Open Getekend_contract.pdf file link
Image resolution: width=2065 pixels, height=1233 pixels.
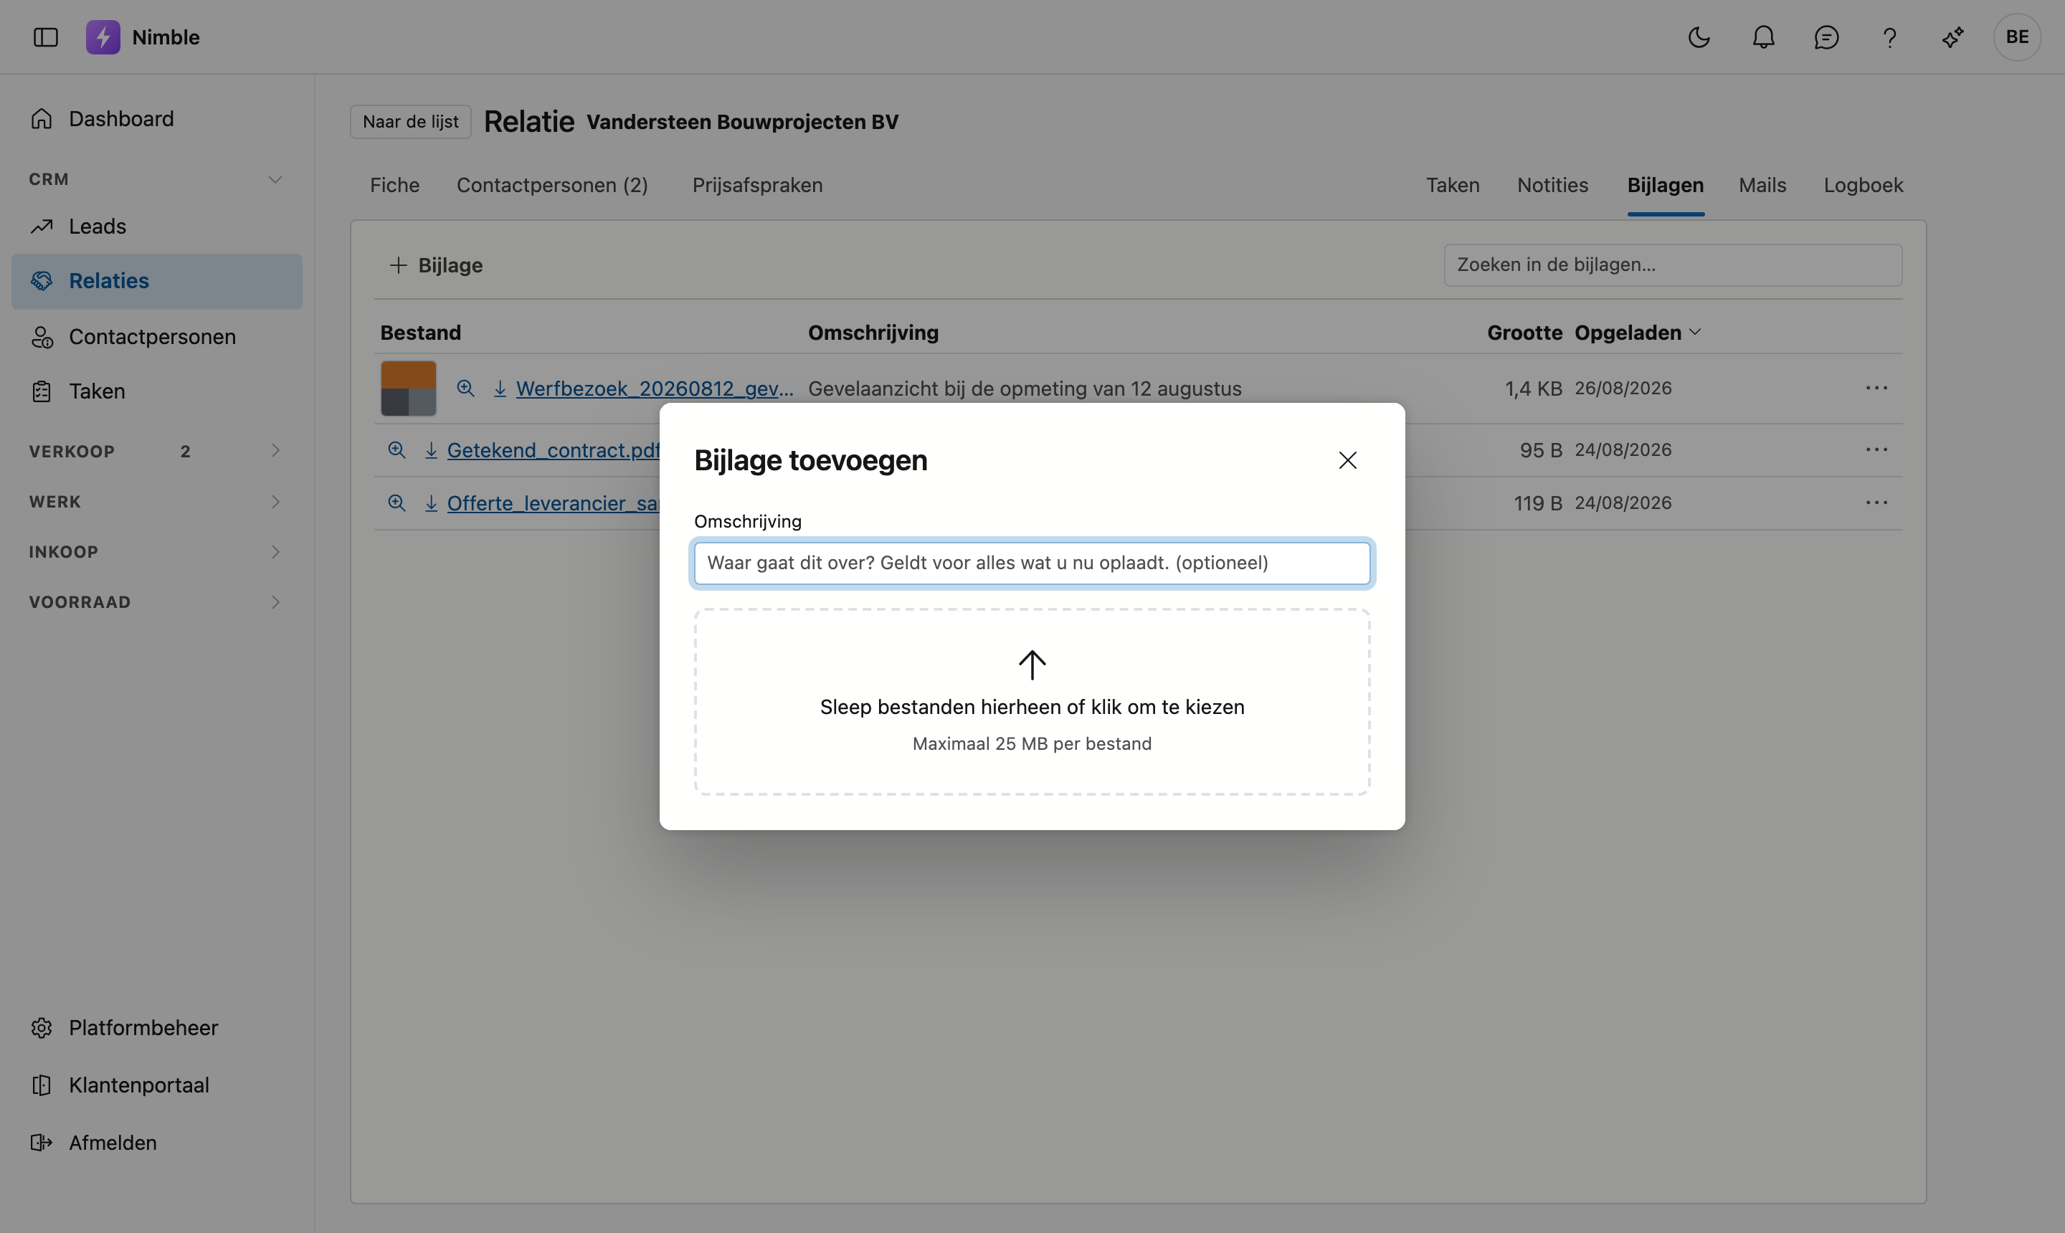pyautogui.click(x=554, y=450)
